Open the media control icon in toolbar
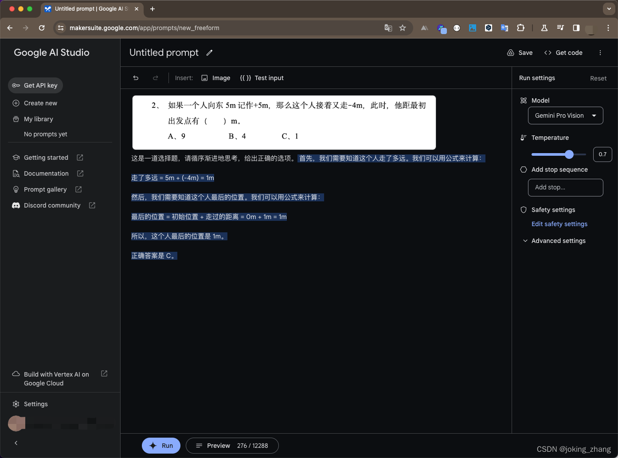Image resolution: width=618 pixels, height=458 pixels. [560, 28]
